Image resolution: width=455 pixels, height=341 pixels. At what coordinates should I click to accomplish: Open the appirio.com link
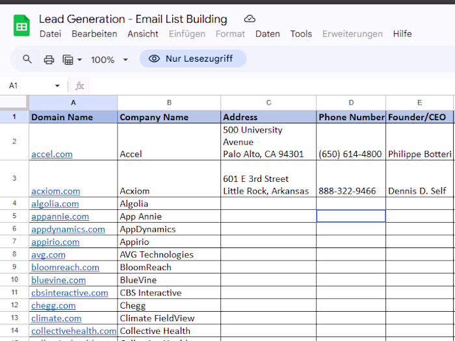[55, 242]
